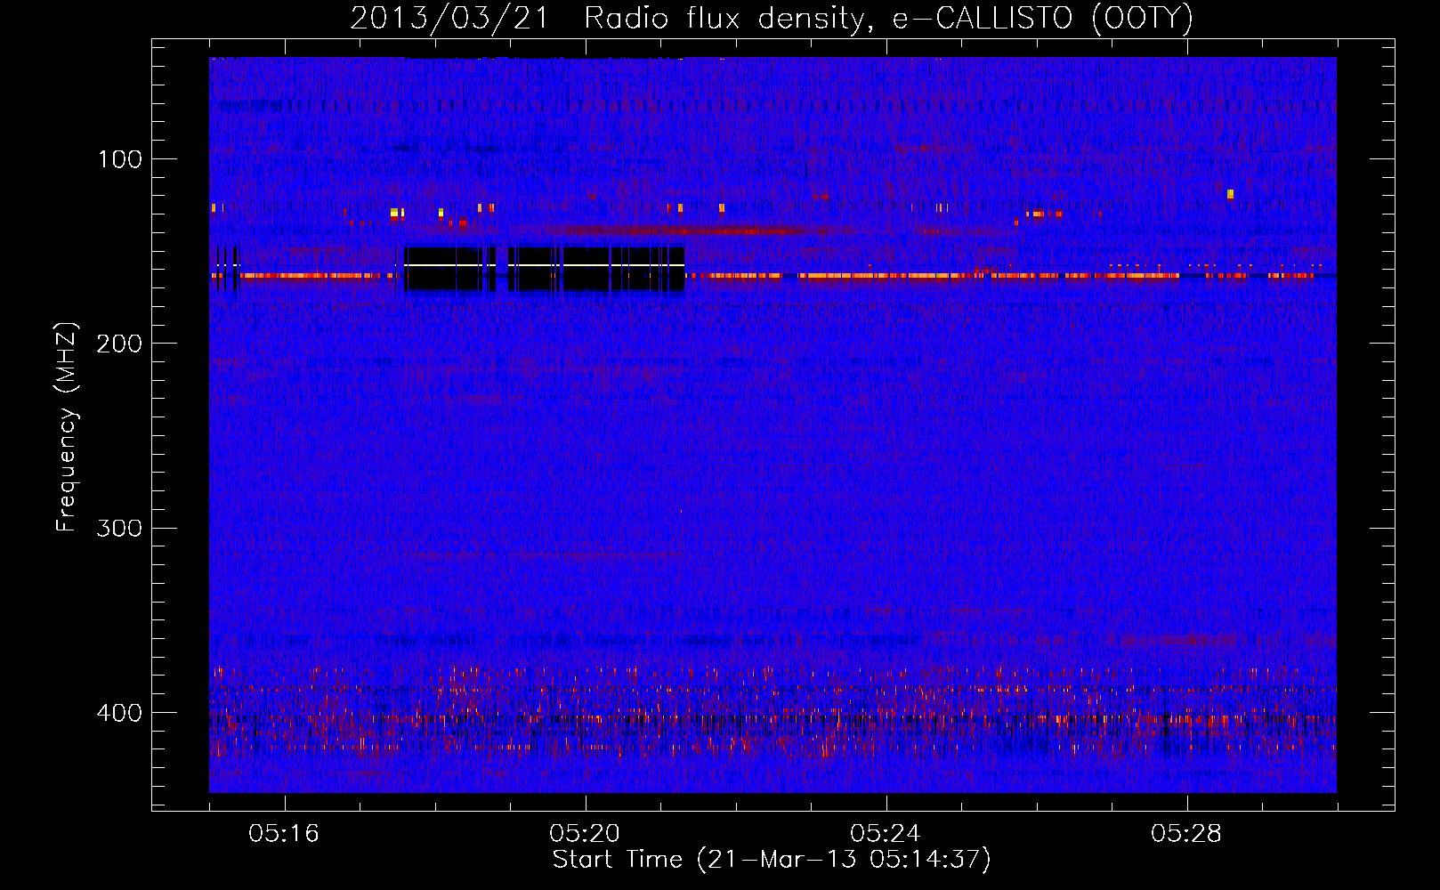Click the 05:28 time tick label
The height and width of the screenshot is (890, 1440).
[x=1186, y=834]
